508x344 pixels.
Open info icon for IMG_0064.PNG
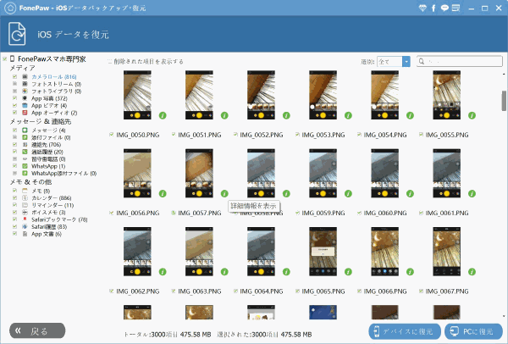pos(286,272)
